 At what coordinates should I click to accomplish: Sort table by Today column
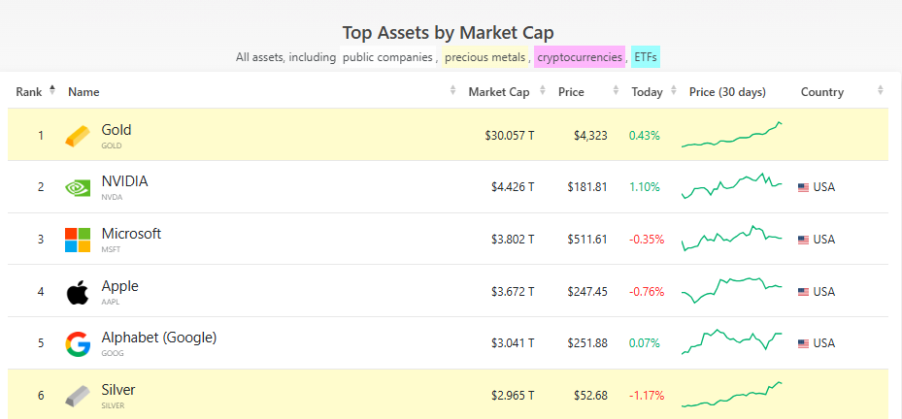coord(647,92)
